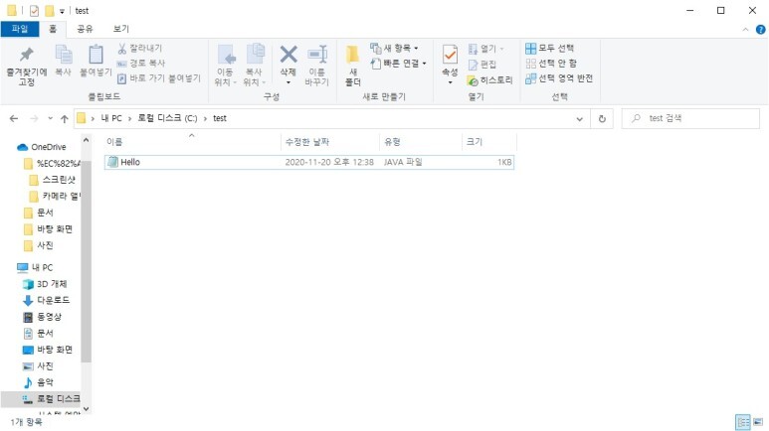Screen dimensions: 769x431
Task: Click 이름 바꾸기 rename button
Action: coord(316,66)
